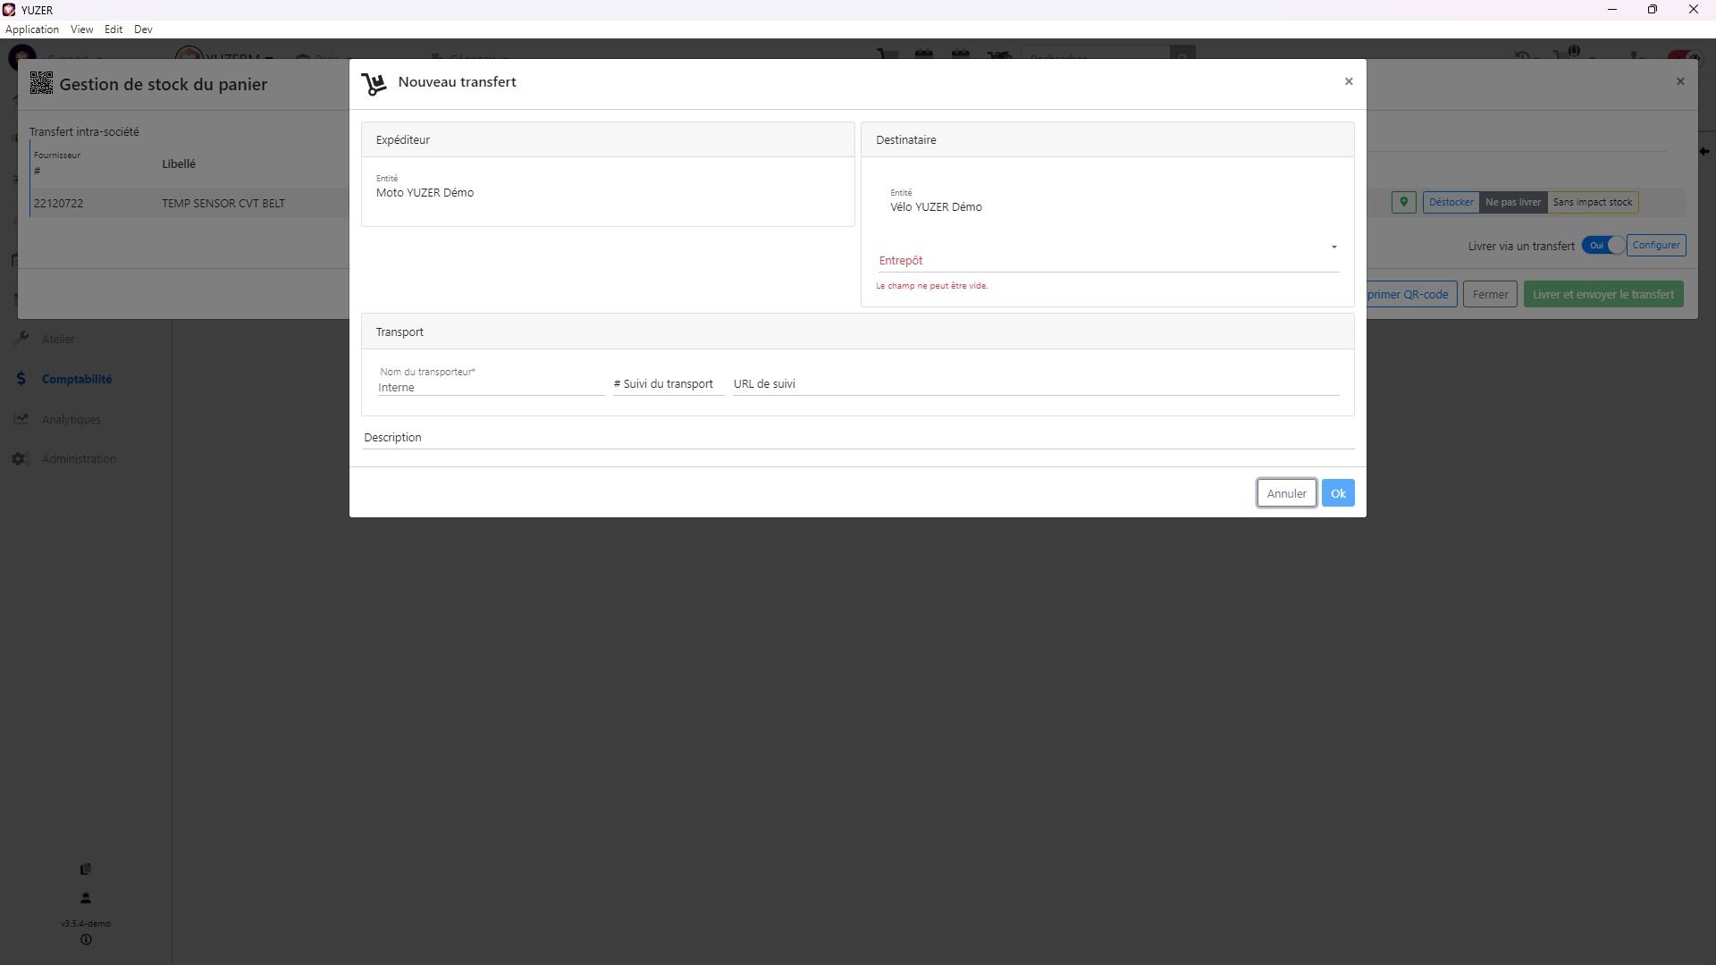Click the copy documents icon in sidebar
This screenshot has width=1716, height=965.
tap(86, 868)
